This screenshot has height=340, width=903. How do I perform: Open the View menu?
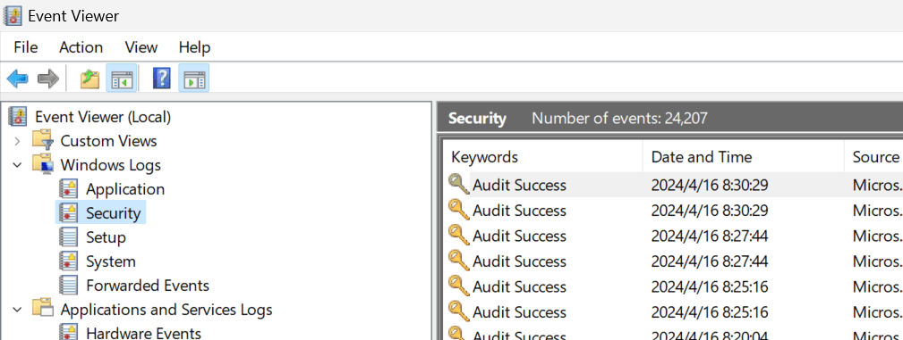(x=141, y=47)
